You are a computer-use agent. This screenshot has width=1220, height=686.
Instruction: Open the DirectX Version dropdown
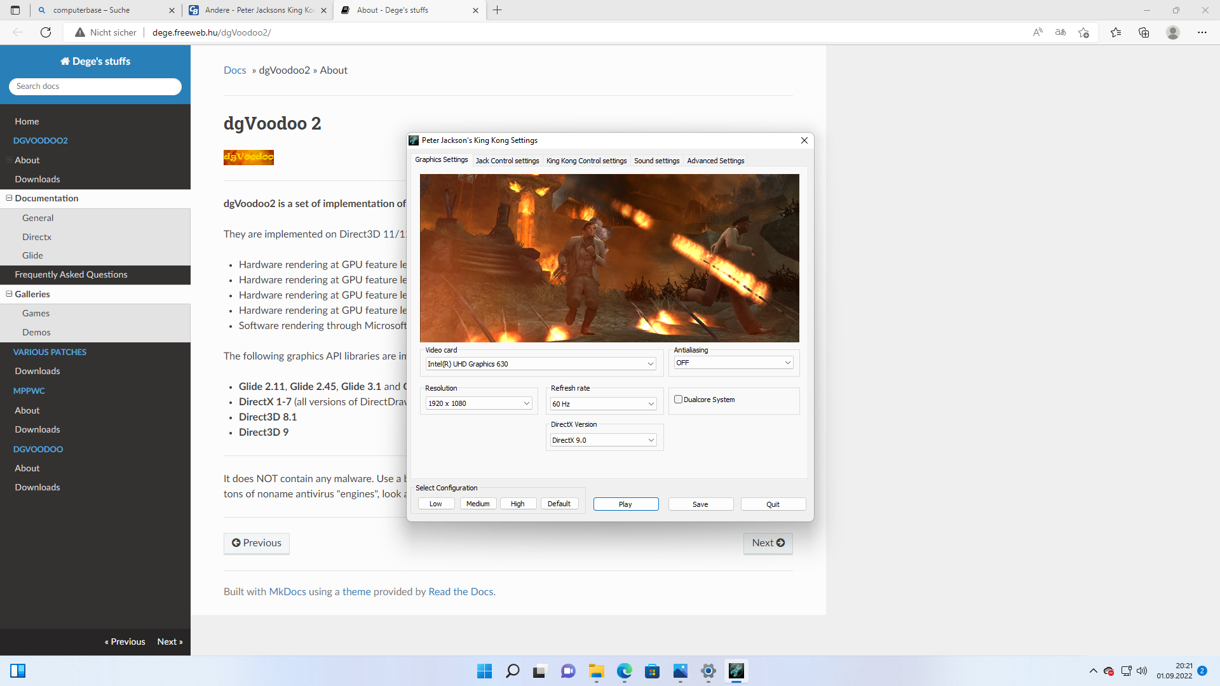point(603,440)
